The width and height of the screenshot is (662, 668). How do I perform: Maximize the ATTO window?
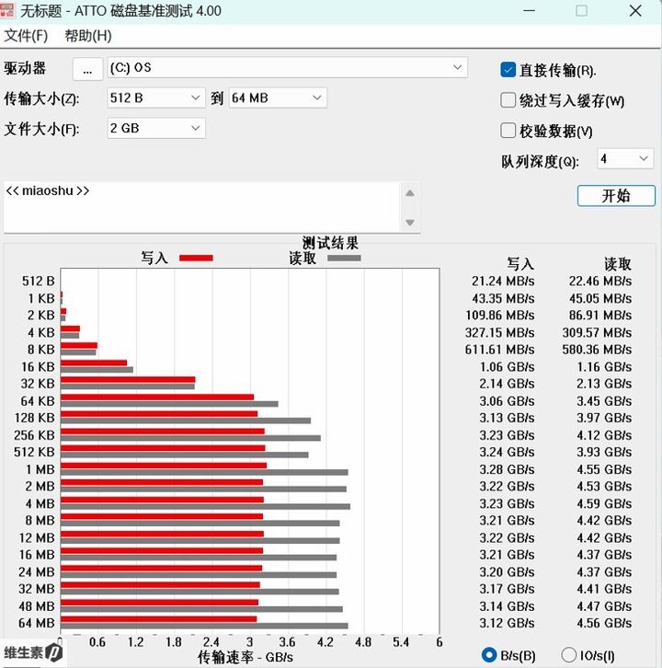click(581, 10)
